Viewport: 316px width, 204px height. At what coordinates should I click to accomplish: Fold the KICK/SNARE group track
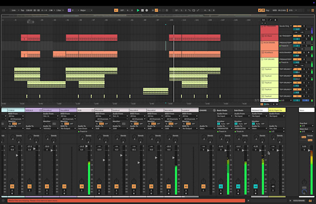262,43
